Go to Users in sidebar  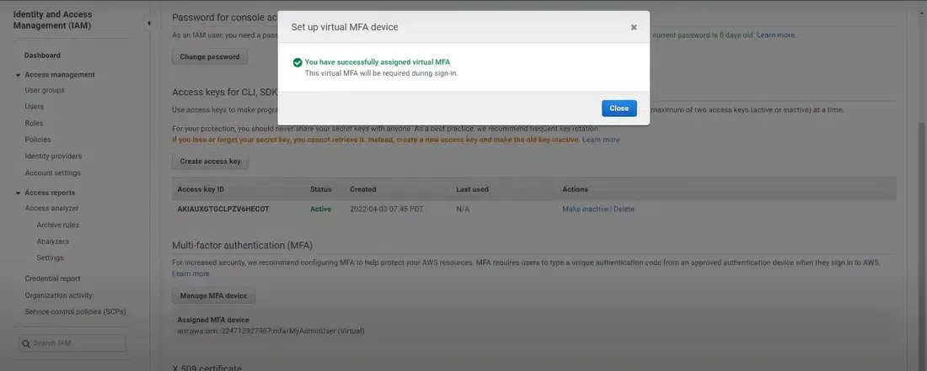35,107
